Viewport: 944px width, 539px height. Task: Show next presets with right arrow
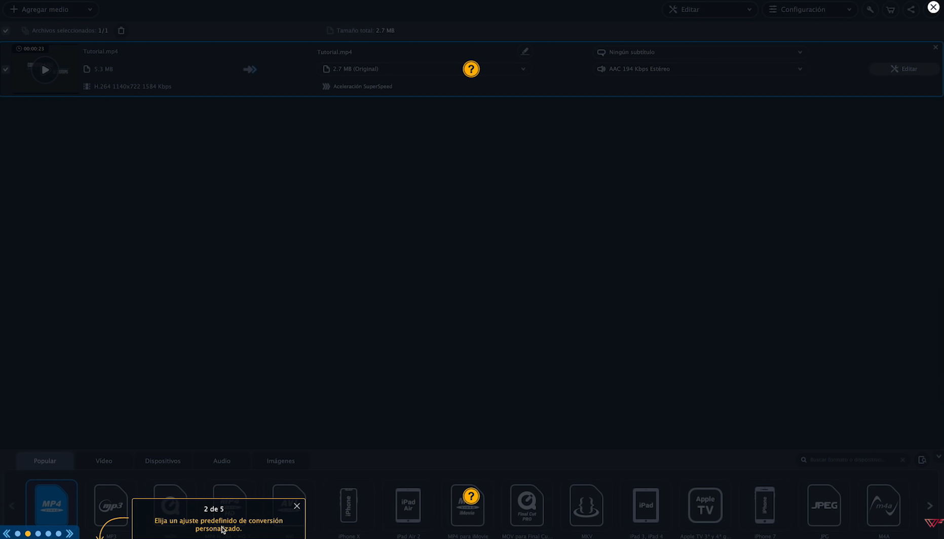(929, 506)
